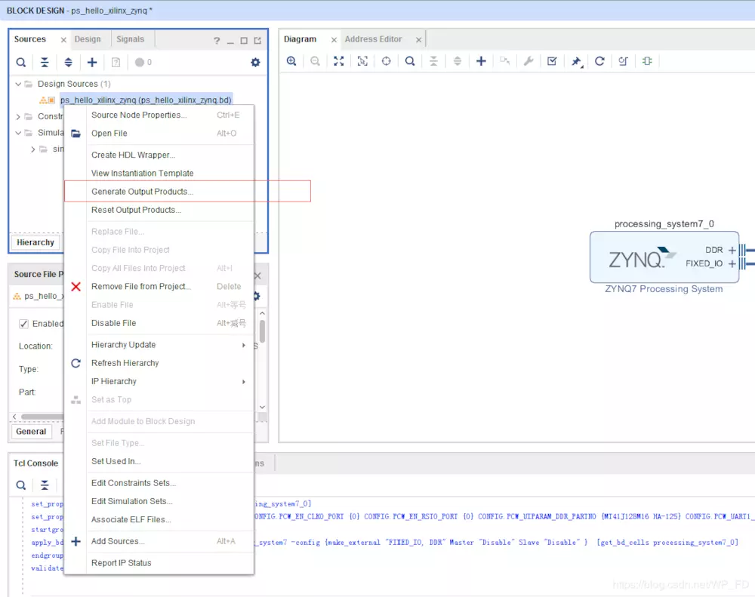This screenshot has width=755, height=597.
Task: Click the Validate Design checkbox icon
Action: (553, 61)
